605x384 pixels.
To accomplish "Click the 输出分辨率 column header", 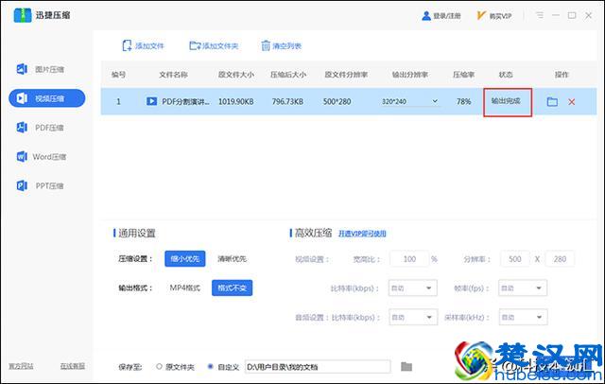I will [409, 75].
